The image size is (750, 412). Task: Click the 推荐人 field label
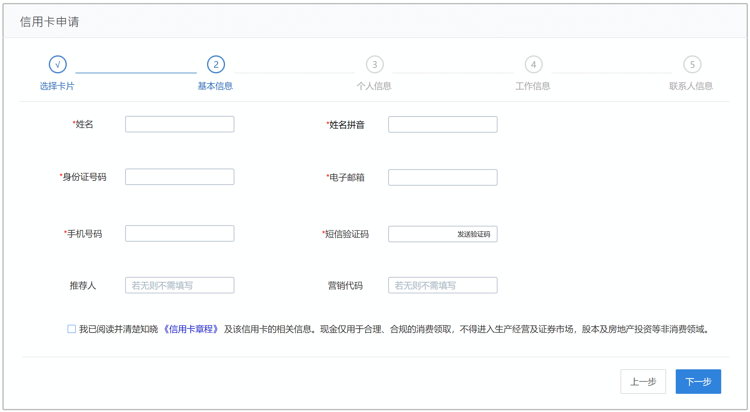83,285
